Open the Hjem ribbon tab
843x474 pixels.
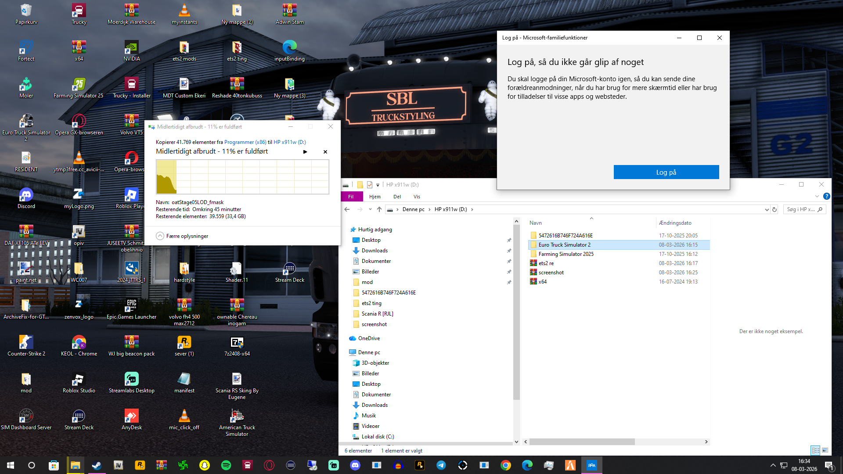[x=375, y=197]
